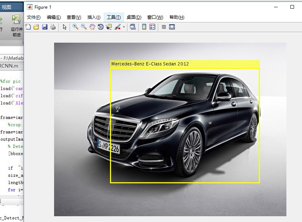
Task: Click the '[bboxe' code line
Action: (x=16, y=154)
